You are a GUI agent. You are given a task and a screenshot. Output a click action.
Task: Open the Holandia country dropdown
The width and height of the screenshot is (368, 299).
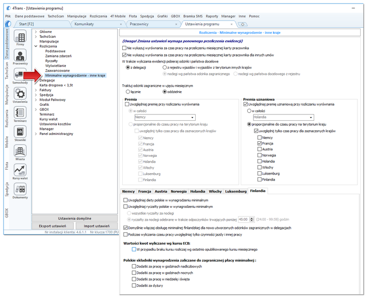[283, 117]
